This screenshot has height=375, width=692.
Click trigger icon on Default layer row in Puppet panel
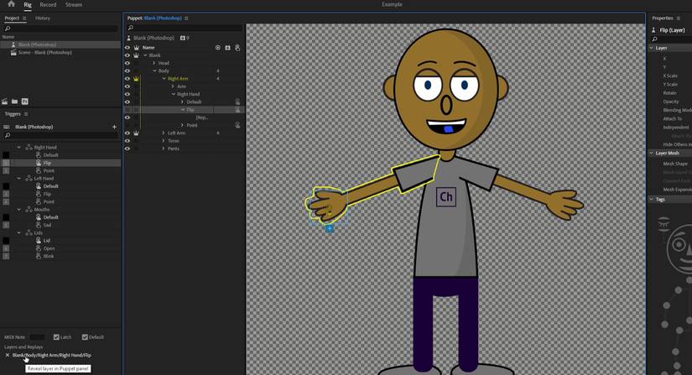[x=237, y=102]
